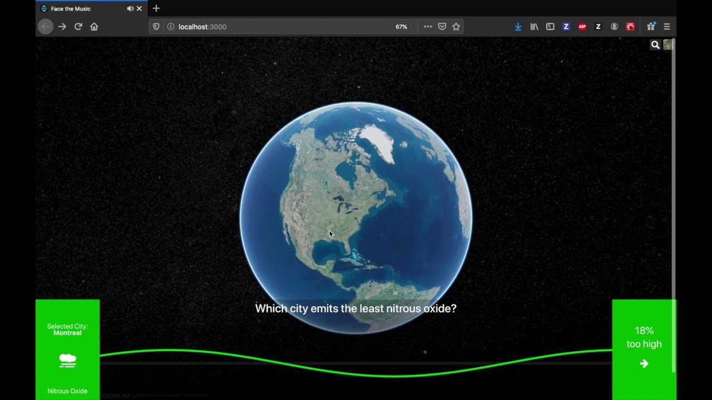Open the Firefox hamburger menu

coord(667,27)
